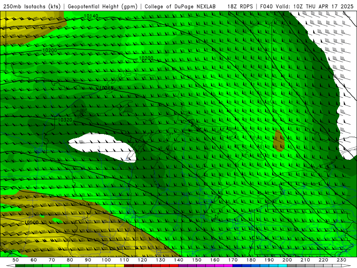357x268 pixels.
Task: Click the 200 value on the colorbar scale
Action: coord(287,260)
